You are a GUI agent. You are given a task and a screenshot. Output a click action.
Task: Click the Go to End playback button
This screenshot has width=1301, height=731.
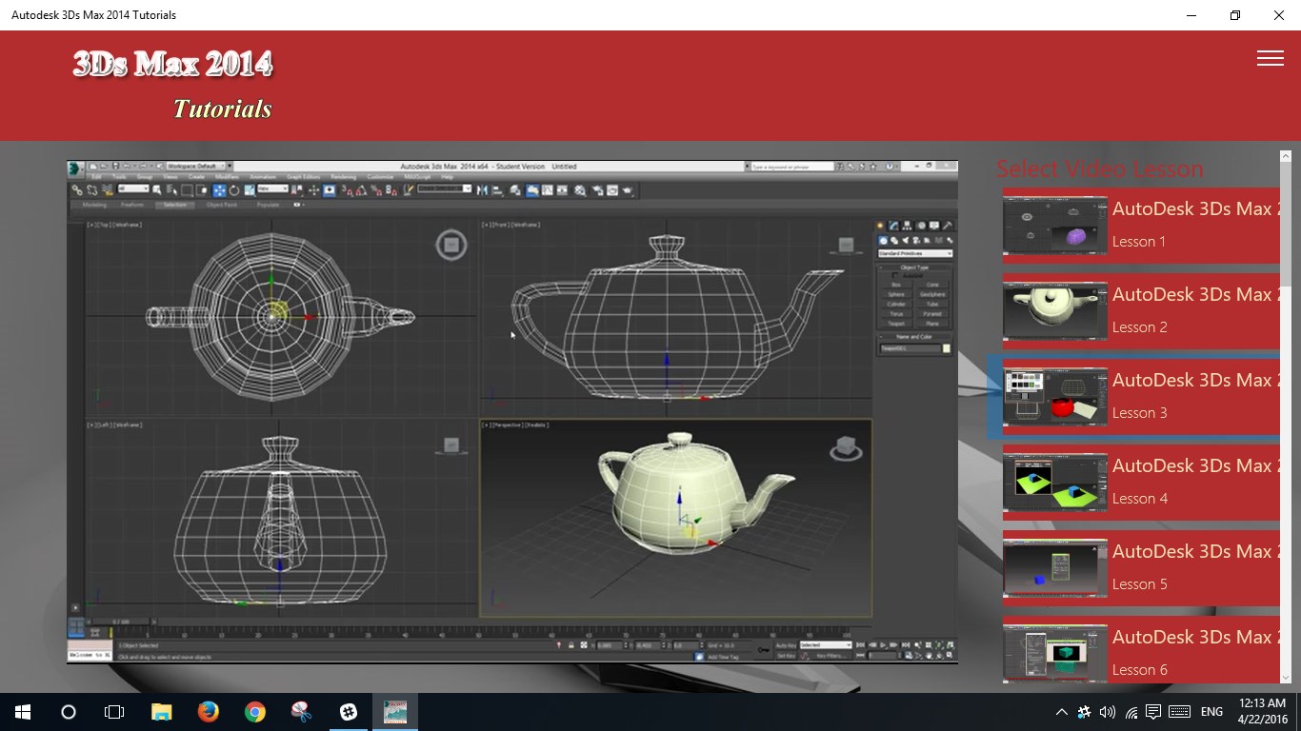point(906,644)
